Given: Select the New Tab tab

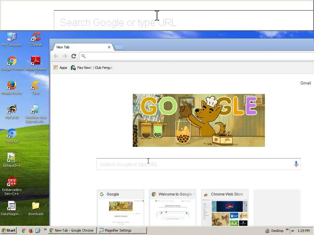Looking at the screenshot, I should coord(82,47).
